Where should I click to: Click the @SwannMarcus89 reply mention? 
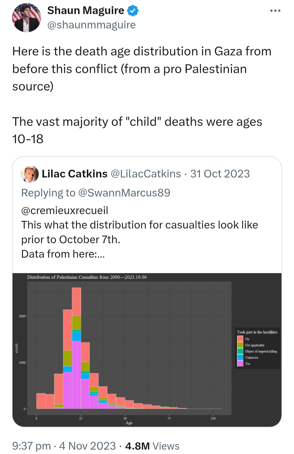click(x=124, y=193)
